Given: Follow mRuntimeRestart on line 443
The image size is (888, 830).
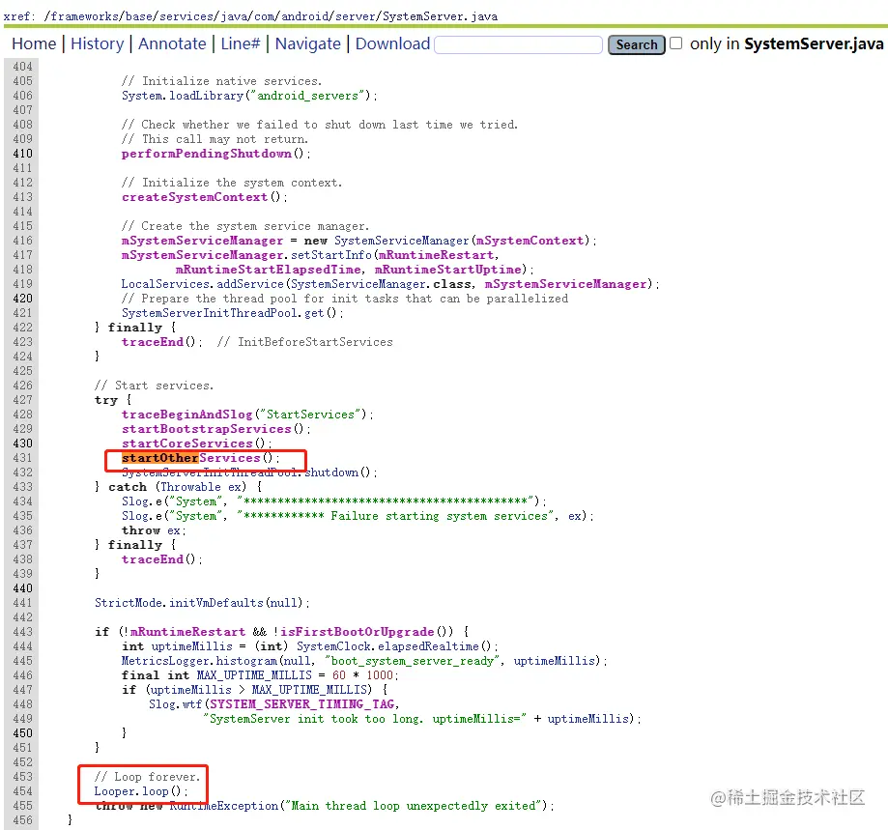Looking at the screenshot, I should (x=188, y=632).
